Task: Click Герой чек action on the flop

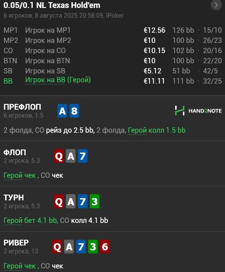Action: pos(19,176)
